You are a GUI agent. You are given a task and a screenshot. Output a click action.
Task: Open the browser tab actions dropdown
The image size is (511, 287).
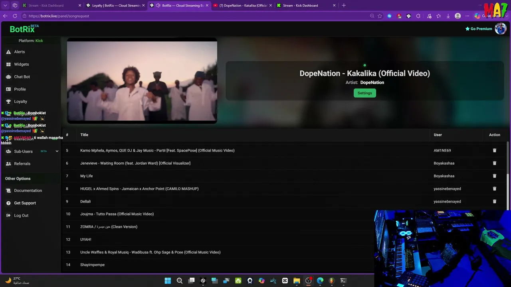pyautogui.click(x=5, y=6)
